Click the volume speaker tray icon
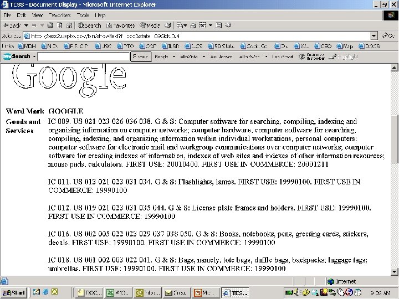Image resolution: width=399 pixels, height=299 pixels. 297,293
